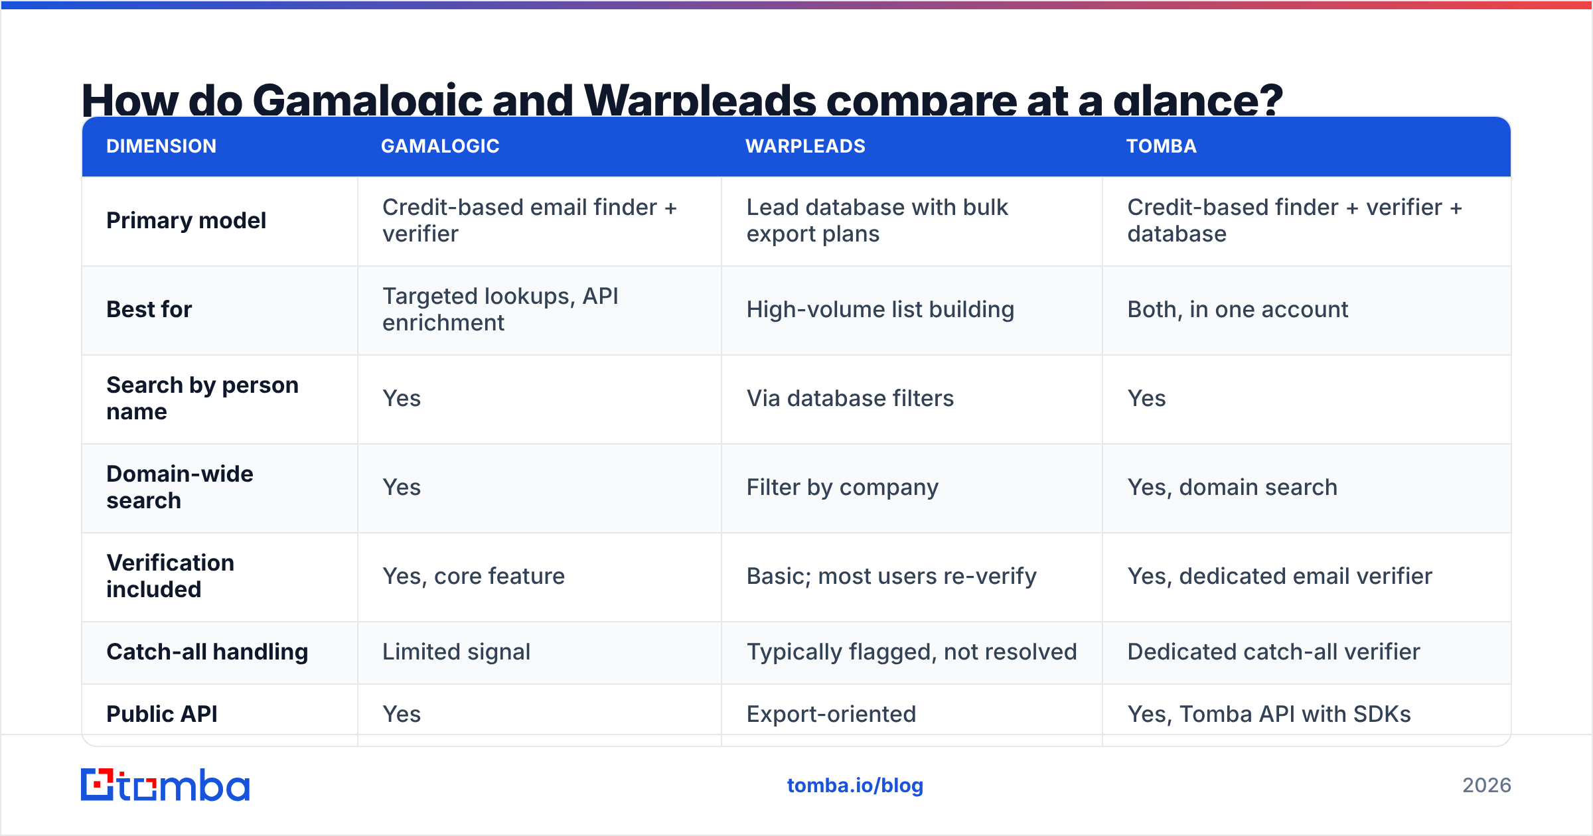1593x836 pixels.
Task: Click 'Search by person name' row label
Action: (202, 399)
